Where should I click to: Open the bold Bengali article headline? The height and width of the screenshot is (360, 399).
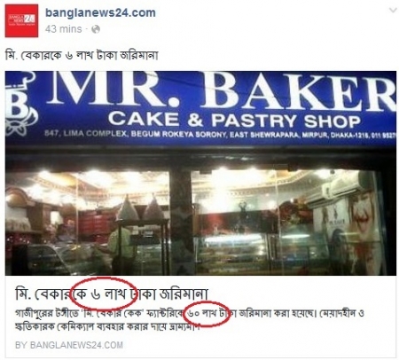pyautogui.click(x=112, y=293)
